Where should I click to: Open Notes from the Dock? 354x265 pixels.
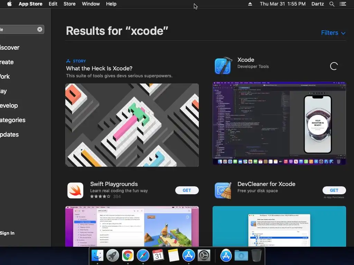coord(174,256)
